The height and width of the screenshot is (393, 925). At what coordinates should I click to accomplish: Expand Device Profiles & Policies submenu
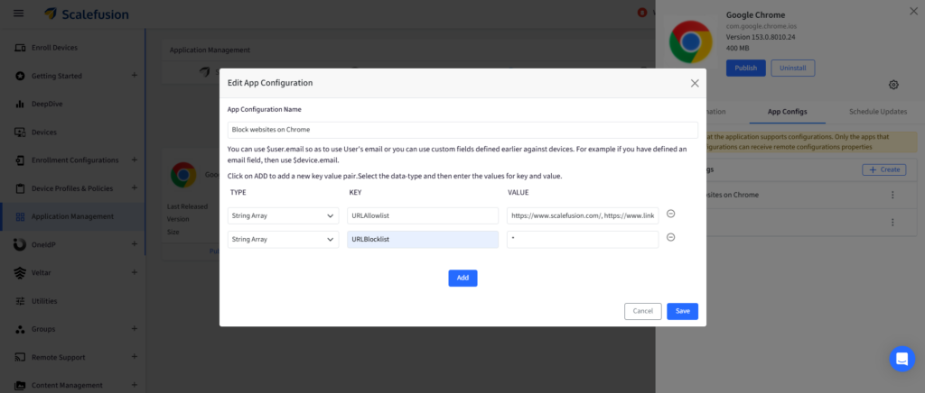135,187
